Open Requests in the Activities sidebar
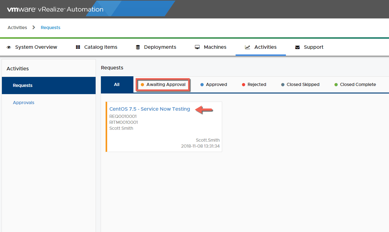This screenshot has width=389, height=232. pos(22,85)
